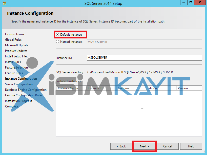
Task: Click the Next button
Action: [x=144, y=146]
